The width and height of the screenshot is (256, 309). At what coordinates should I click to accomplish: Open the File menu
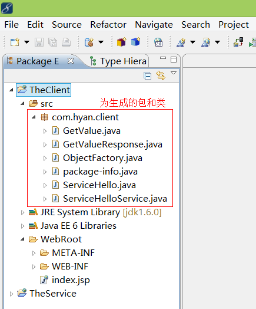12,25
